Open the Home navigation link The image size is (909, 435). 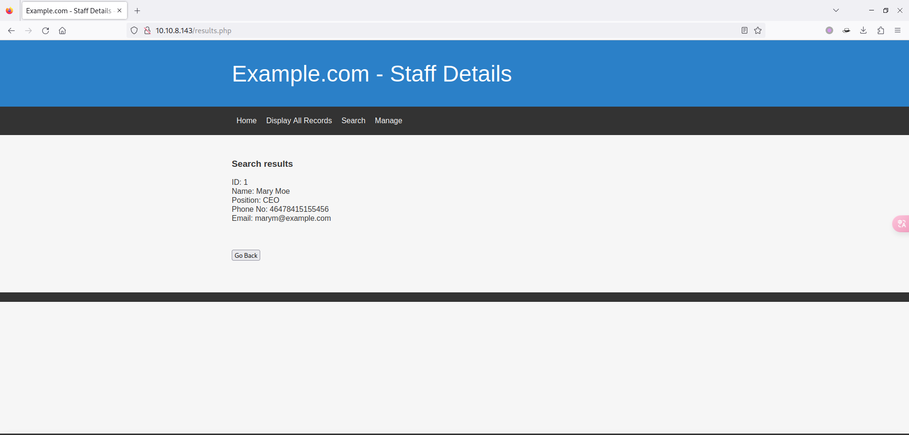246,121
